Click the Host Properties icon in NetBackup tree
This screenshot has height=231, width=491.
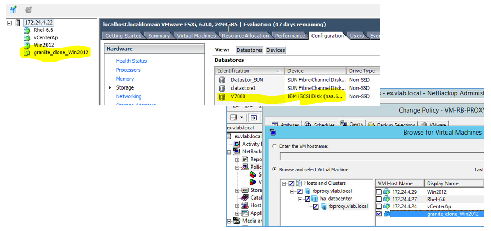246,205
